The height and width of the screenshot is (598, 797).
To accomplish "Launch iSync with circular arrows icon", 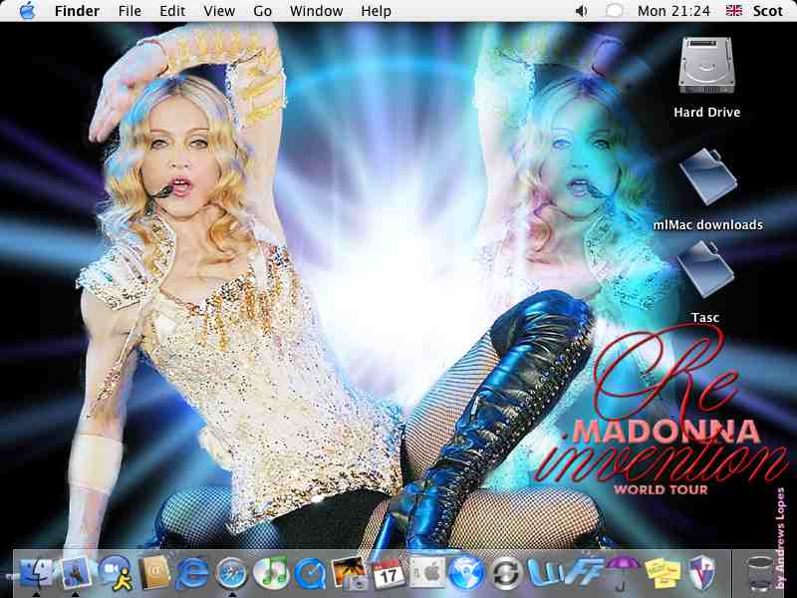I will coord(506,574).
